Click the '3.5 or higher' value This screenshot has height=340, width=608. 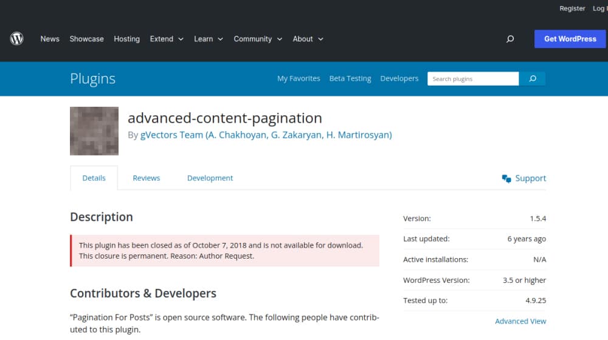(524, 280)
